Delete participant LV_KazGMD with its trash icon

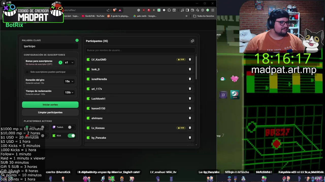click(x=190, y=59)
